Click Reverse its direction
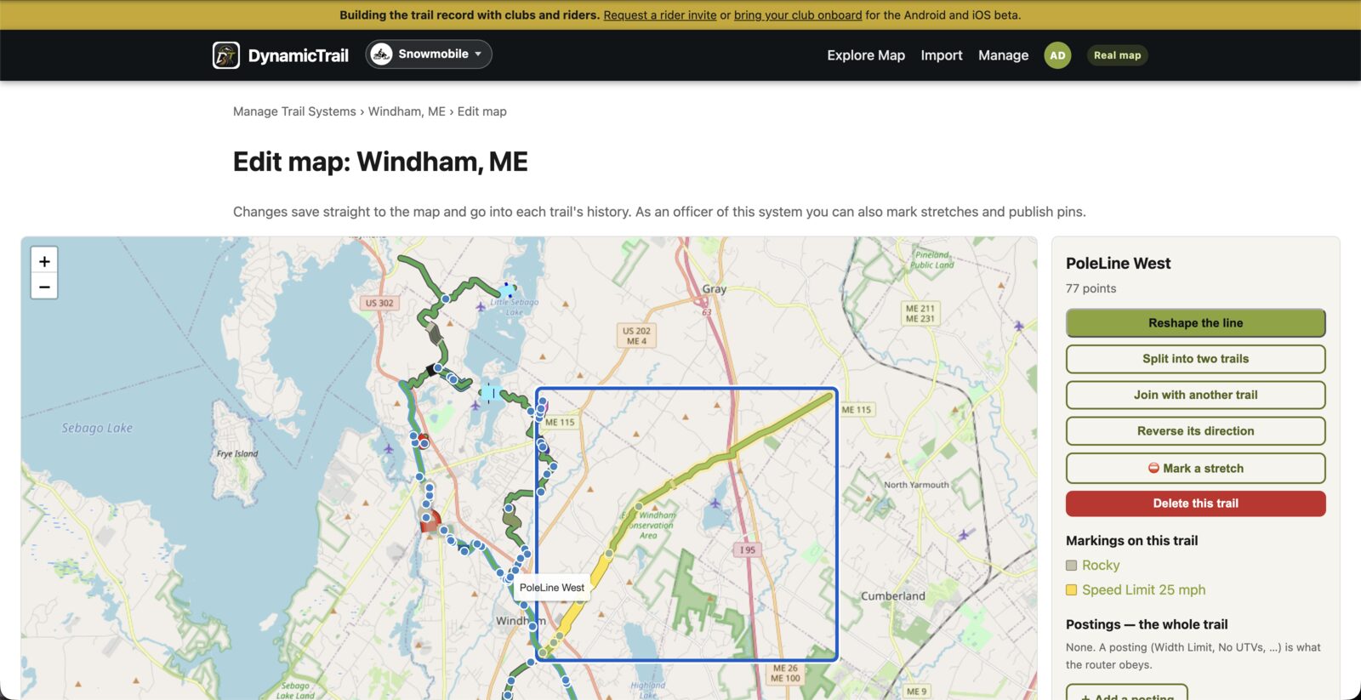The image size is (1361, 700). point(1195,431)
